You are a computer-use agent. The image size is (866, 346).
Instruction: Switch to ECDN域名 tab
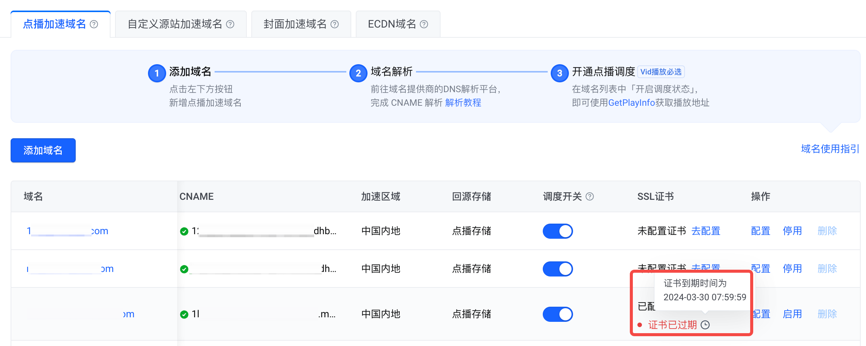pyautogui.click(x=398, y=24)
